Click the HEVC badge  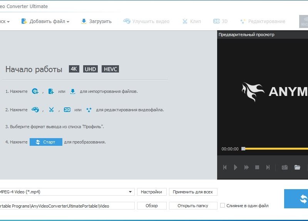point(110,69)
